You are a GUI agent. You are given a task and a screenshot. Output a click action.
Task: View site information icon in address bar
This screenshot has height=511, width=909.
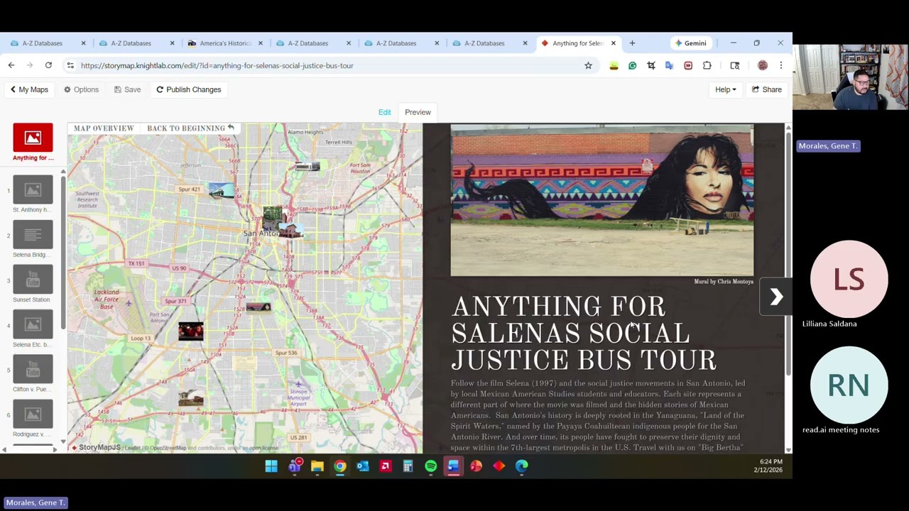70,65
